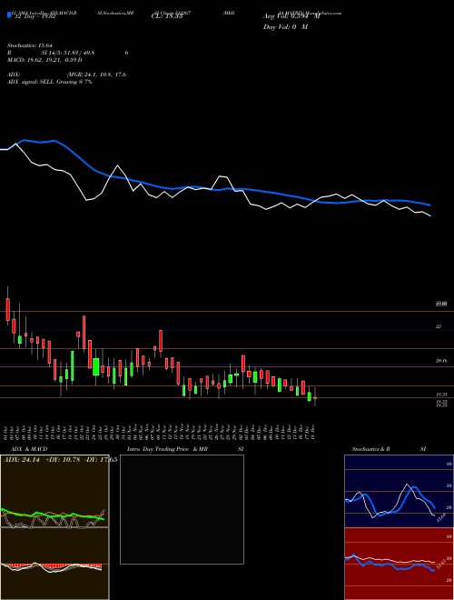Click the MACD histogram thumbnail
The image size is (454, 600).
point(54,564)
